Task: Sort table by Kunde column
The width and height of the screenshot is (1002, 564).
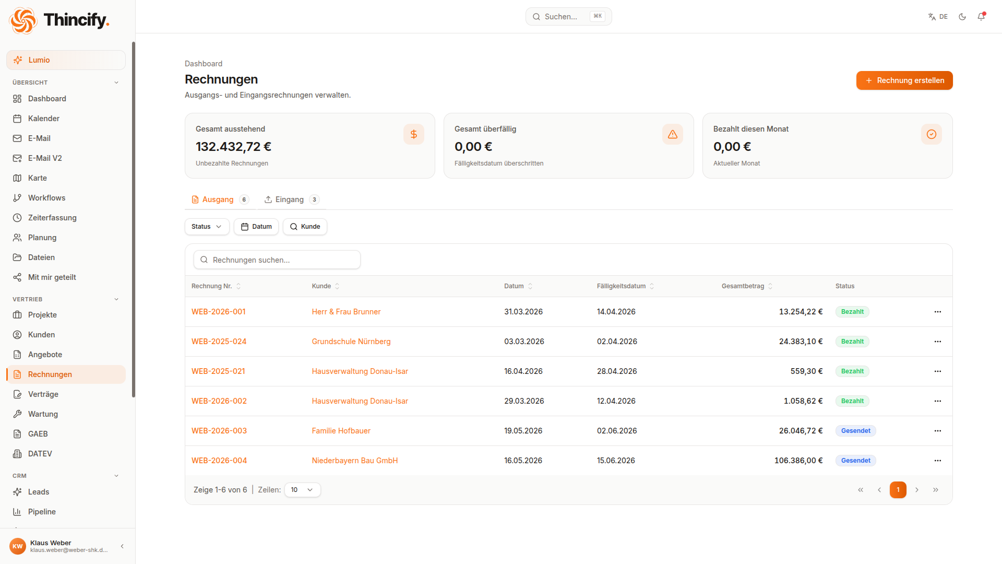Action: 326,286
